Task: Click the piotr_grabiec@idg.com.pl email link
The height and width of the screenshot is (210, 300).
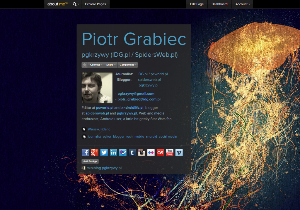Action: (139, 99)
